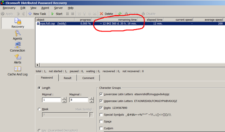Toggle the Digits checkbox
This screenshot has height=132, width=225.
pyautogui.click(x=101, y=108)
